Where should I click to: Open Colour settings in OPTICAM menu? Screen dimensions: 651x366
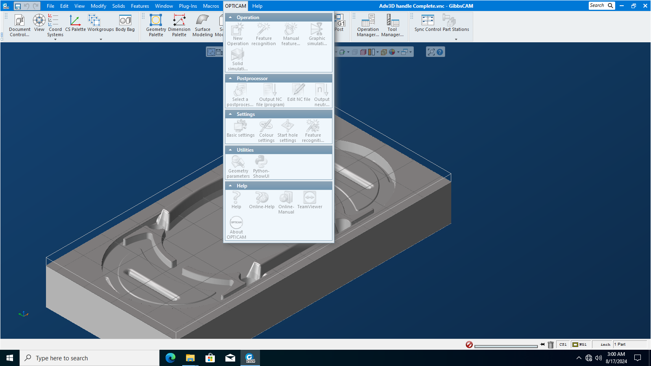pos(266,131)
